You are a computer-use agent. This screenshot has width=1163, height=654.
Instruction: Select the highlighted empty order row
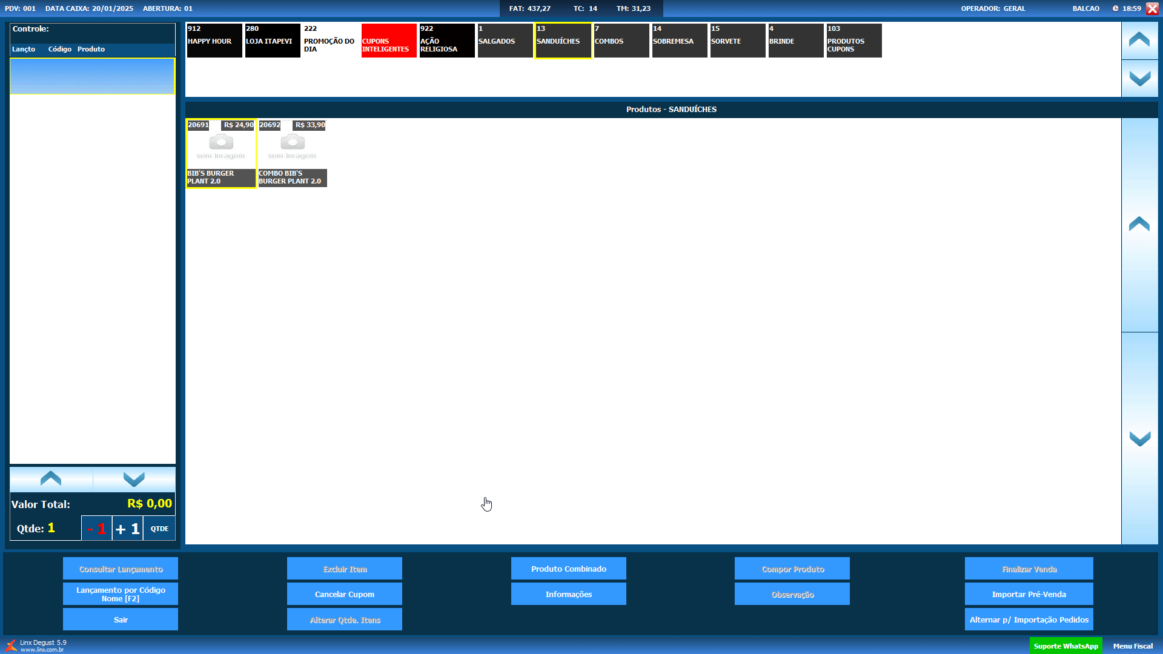(x=92, y=76)
